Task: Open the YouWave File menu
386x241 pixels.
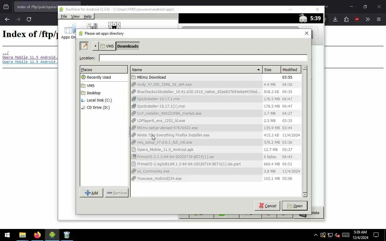Action: [64, 16]
